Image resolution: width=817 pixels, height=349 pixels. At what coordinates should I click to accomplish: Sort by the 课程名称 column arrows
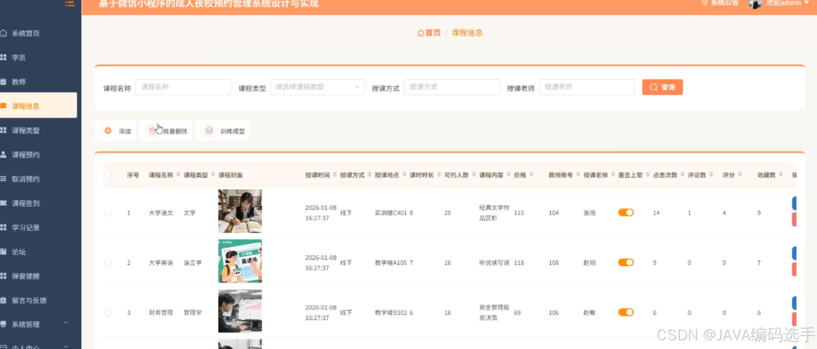tap(178, 175)
